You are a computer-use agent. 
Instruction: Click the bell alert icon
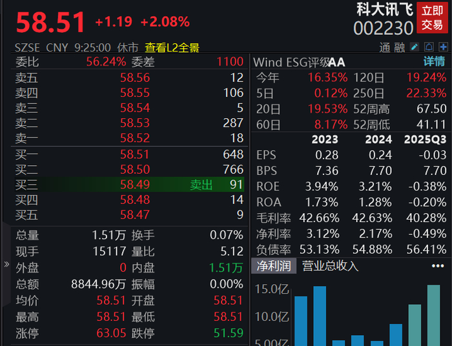(429, 47)
